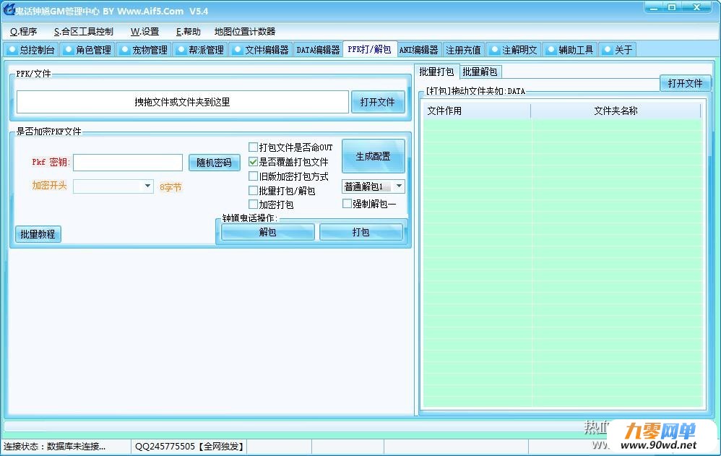Open the S.合区工具控制 menu
721x456 pixels.
coord(83,31)
